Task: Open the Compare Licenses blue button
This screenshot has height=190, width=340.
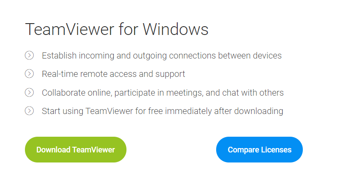Action: click(x=259, y=149)
